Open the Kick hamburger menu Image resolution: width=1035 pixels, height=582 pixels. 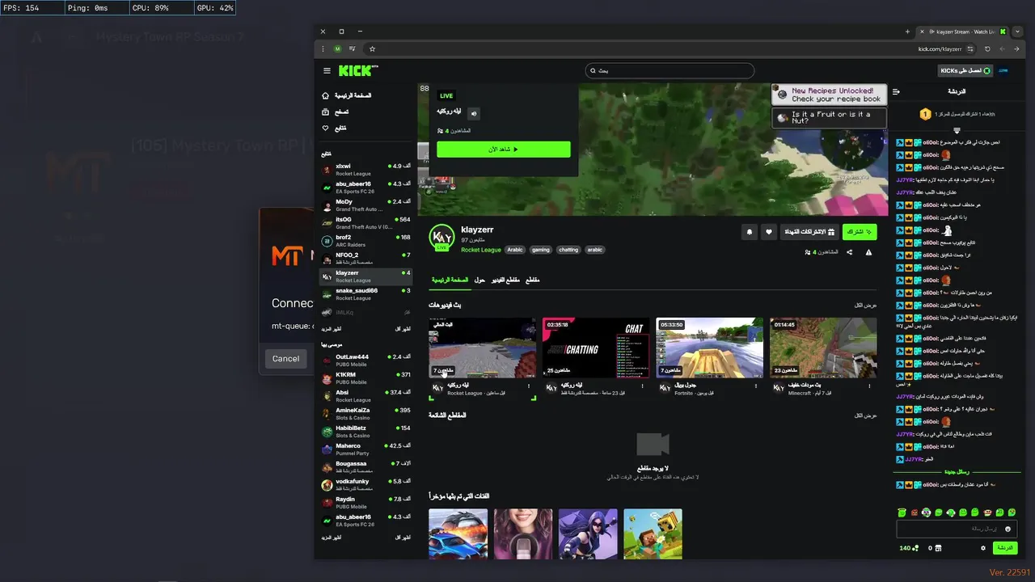327,71
